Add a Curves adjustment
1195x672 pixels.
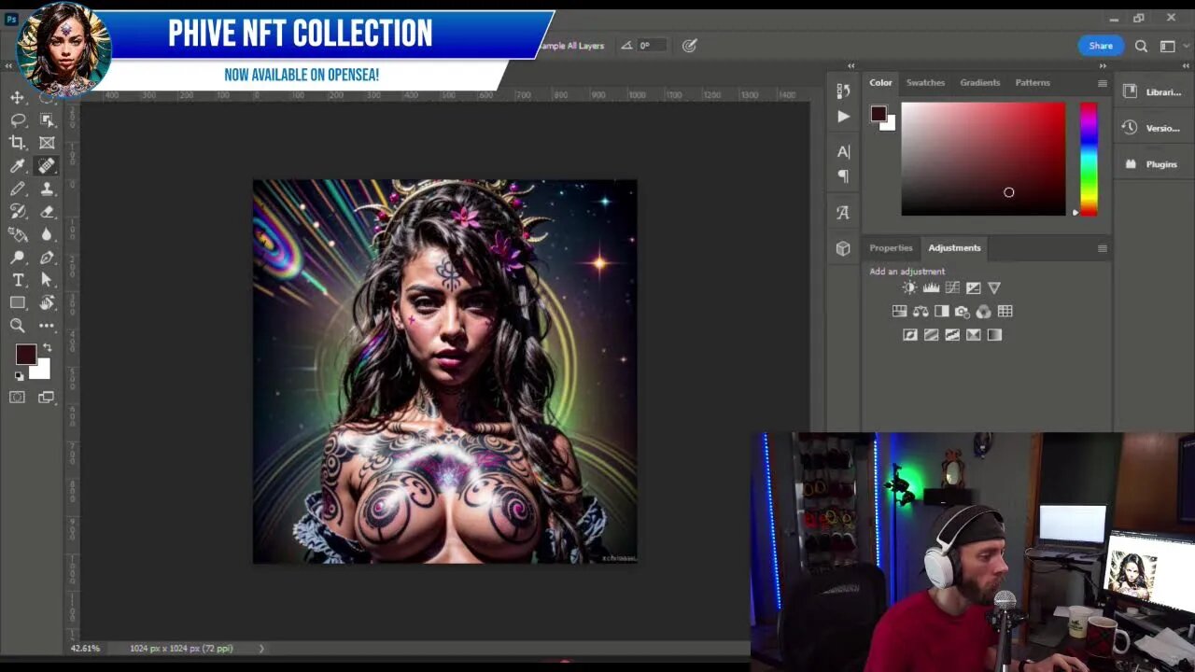tap(952, 287)
